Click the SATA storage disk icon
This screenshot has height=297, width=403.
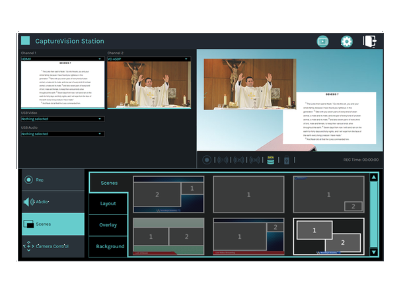[270, 160]
